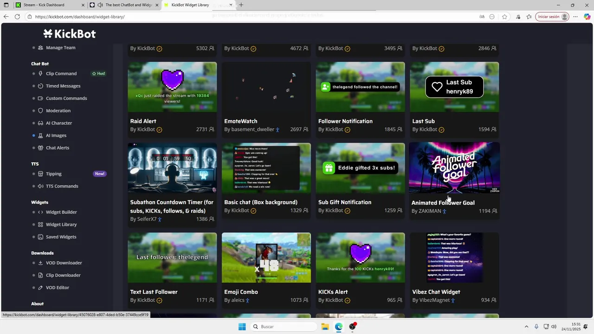Open Manage Team people icon
Viewport: 594px width, 334px height.
click(40, 47)
